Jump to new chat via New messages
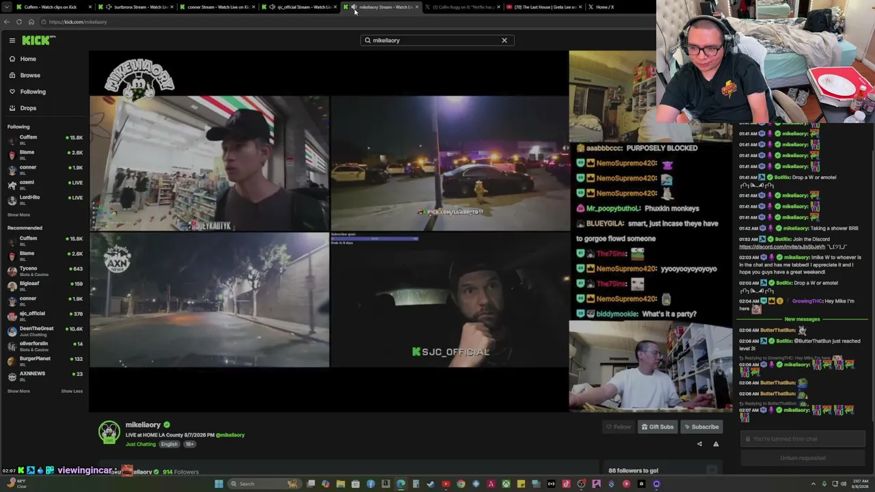Screen dimensions: 875x492 pyautogui.click(x=802, y=319)
